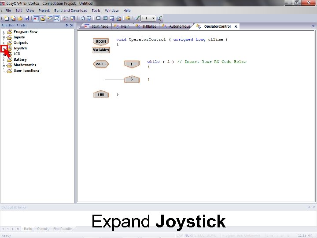This screenshot has width=317, height=238.
Task: Click the opening brace flowchart block
Action: point(132,64)
